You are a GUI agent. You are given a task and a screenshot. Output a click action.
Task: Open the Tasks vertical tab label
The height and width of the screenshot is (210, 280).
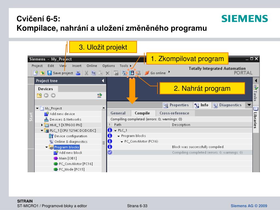(255, 96)
